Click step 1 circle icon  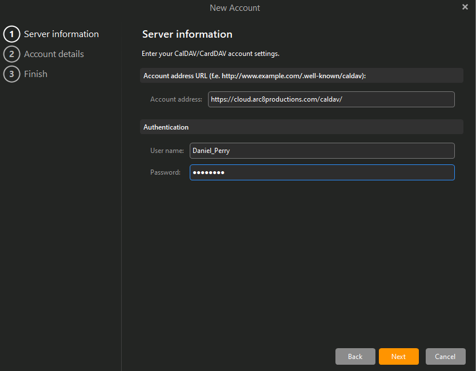(11, 34)
